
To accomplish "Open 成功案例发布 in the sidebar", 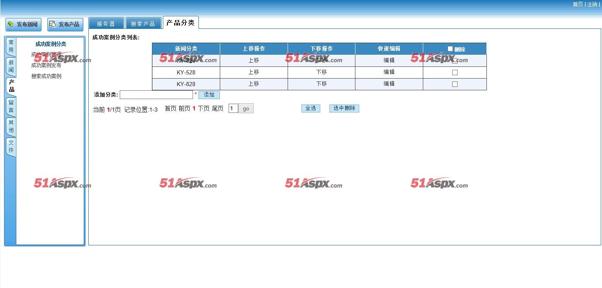I will click(46, 65).
